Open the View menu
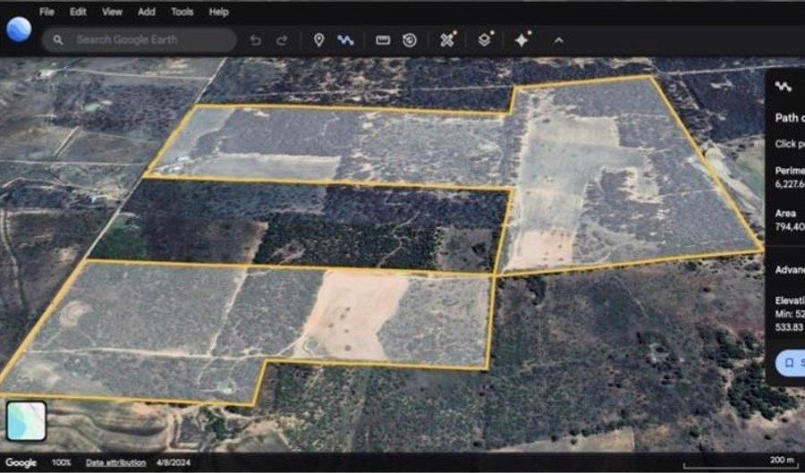805x473 pixels. 112,12
